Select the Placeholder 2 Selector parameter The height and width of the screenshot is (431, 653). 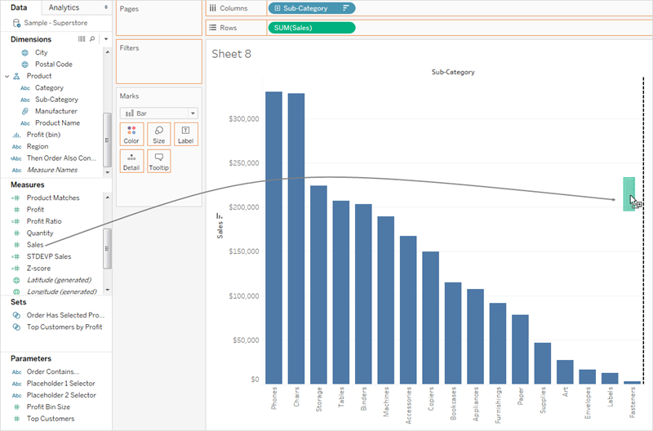[x=61, y=395]
